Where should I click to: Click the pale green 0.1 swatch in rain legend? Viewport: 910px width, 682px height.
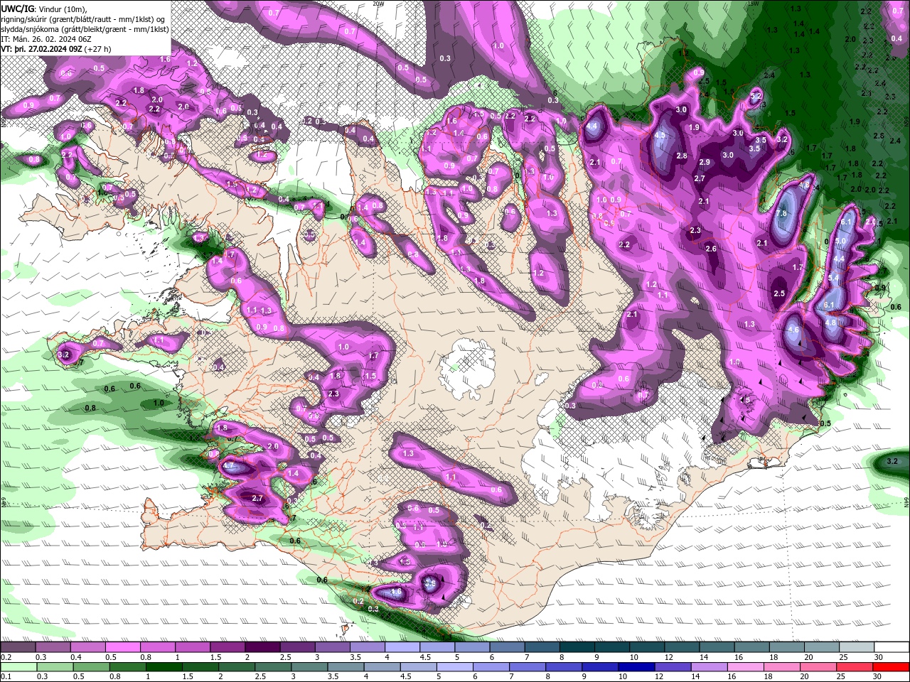pyautogui.click(x=18, y=666)
